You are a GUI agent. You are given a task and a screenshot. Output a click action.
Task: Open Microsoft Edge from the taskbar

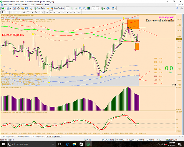[x=67, y=144]
